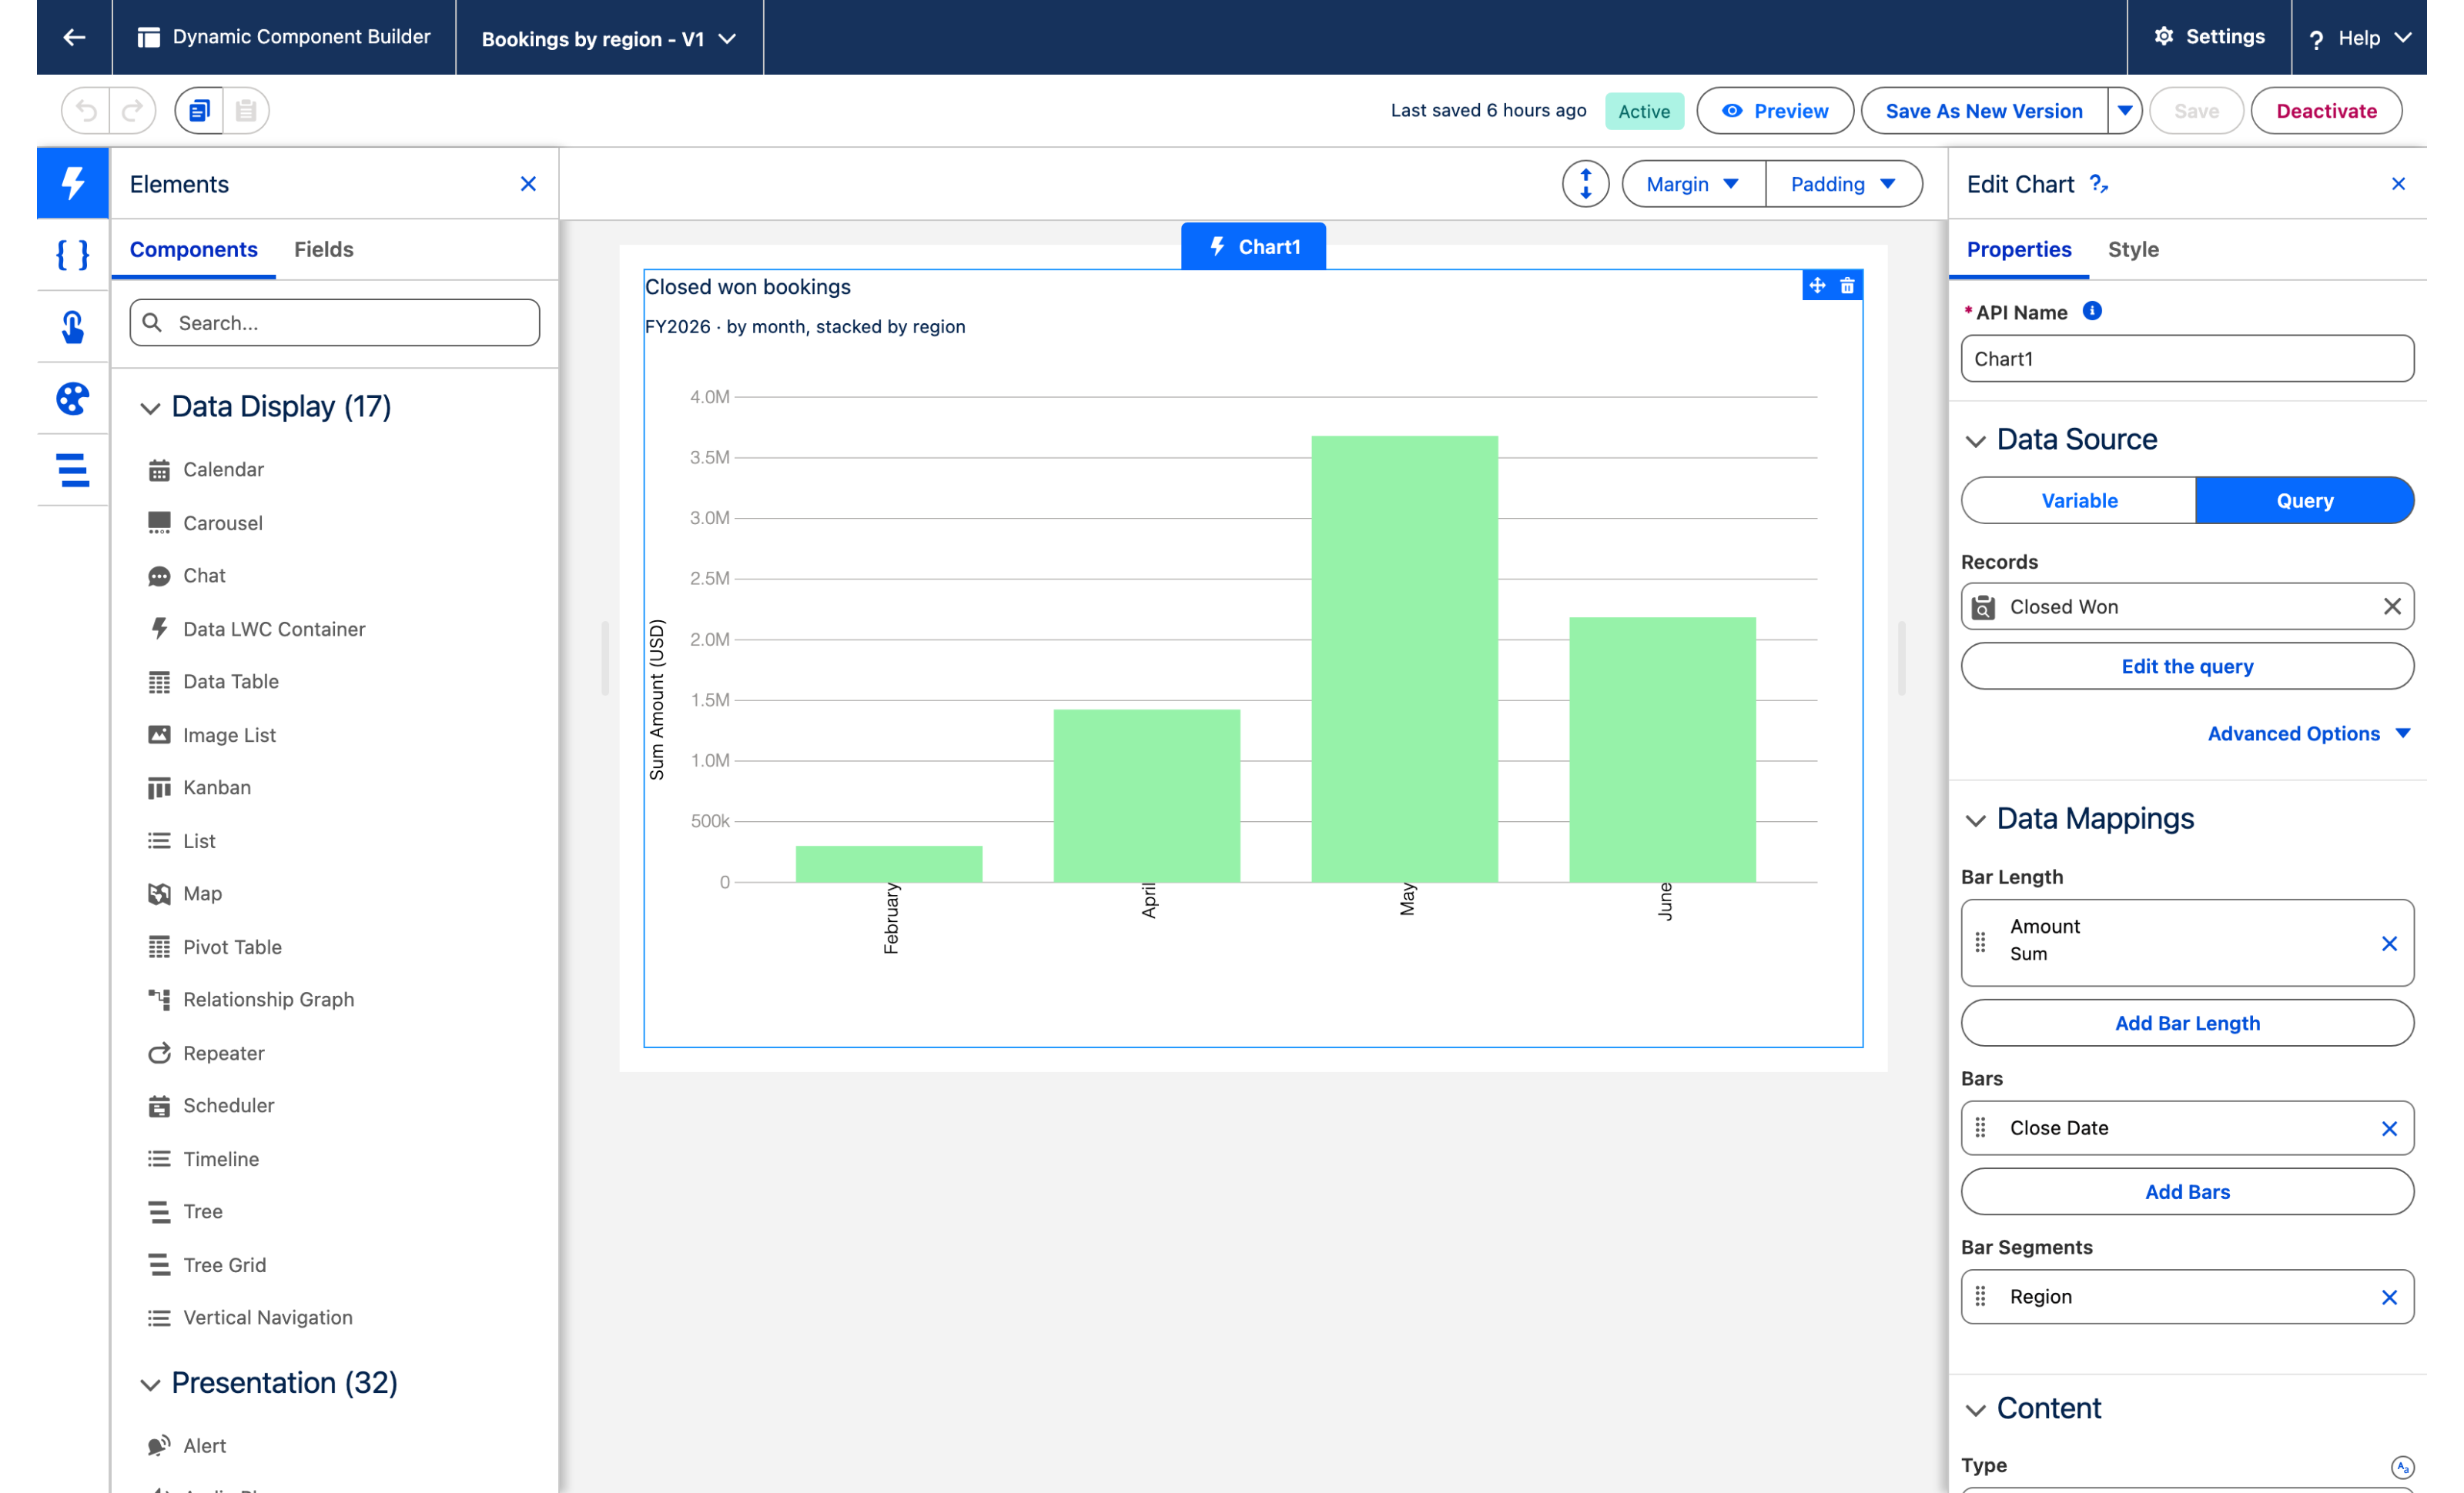Click the API Name input field
Image resolution: width=2464 pixels, height=1493 pixels.
[x=2187, y=359]
